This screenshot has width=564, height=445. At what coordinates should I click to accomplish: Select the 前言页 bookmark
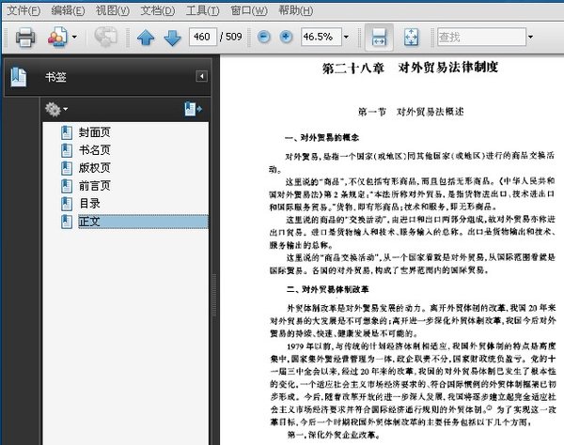click(x=95, y=186)
